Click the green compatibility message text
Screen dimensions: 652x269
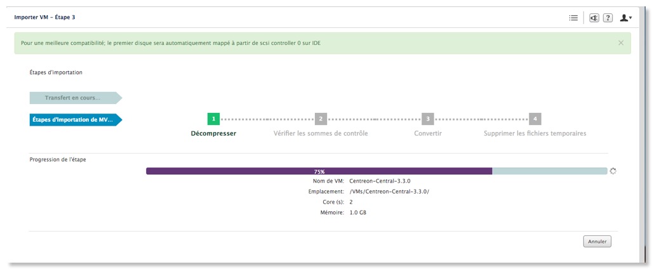tap(171, 43)
